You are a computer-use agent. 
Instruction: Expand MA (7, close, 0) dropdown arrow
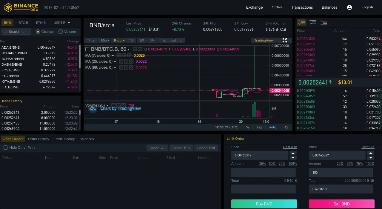pos(113,56)
